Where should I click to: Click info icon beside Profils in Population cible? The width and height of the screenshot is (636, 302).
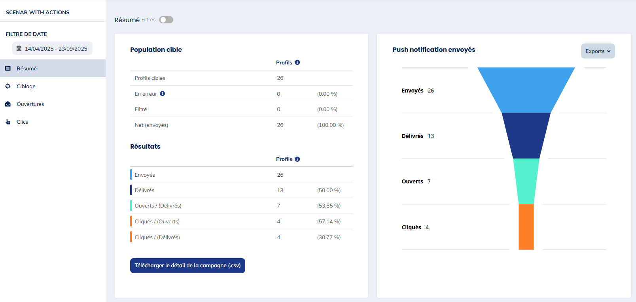click(297, 62)
